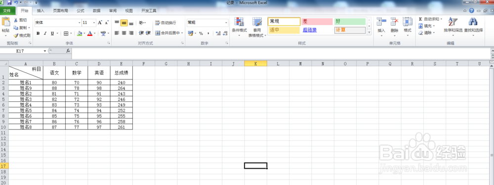Screen dimensions: 494x185
Task: Expand the AutoSum (自动求和) dropdown arrow
Action: pyautogui.click(x=441, y=19)
